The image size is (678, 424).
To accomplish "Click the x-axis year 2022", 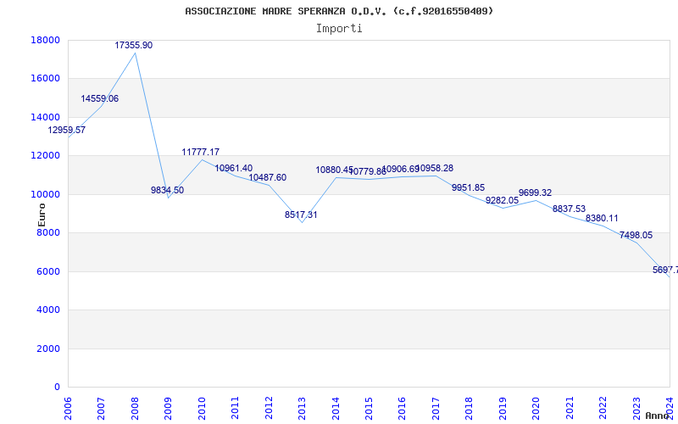I will tap(603, 408).
